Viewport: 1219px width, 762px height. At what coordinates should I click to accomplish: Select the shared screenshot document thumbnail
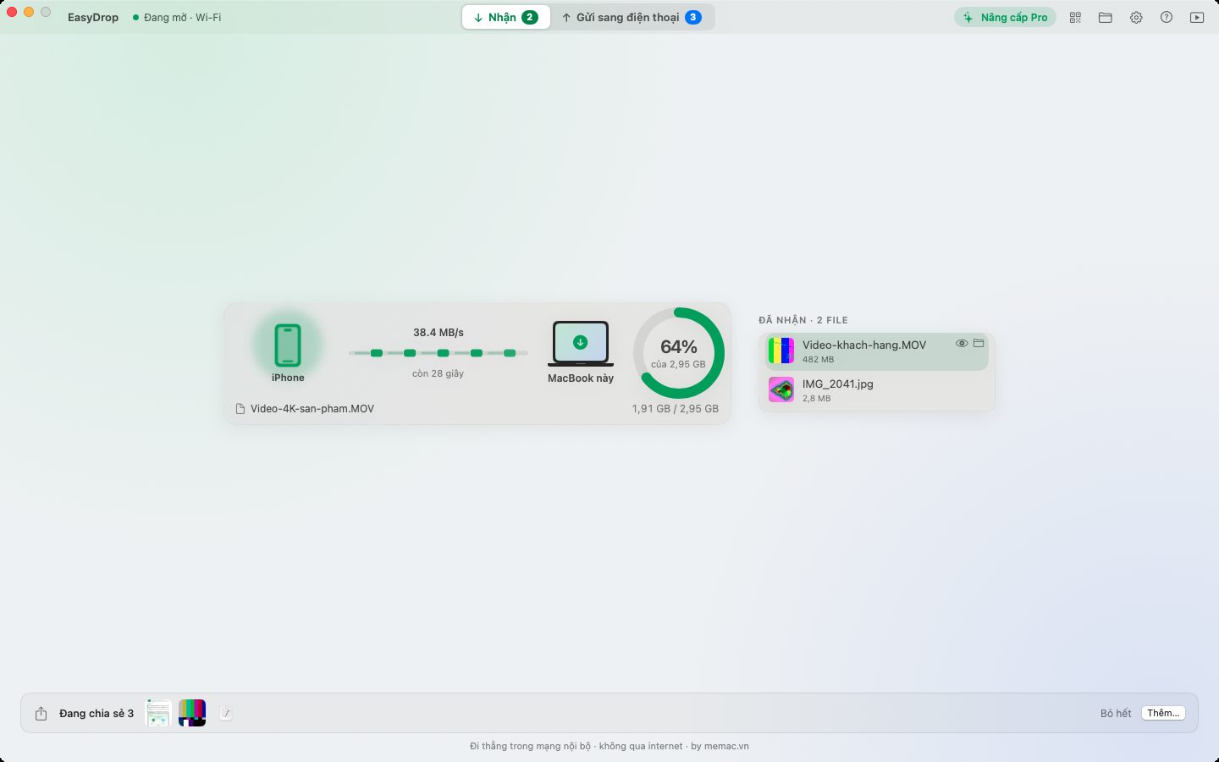click(x=158, y=713)
